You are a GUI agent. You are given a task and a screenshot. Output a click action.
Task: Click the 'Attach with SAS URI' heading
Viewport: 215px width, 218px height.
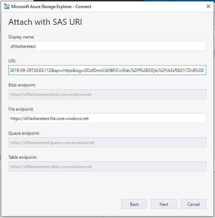point(45,22)
